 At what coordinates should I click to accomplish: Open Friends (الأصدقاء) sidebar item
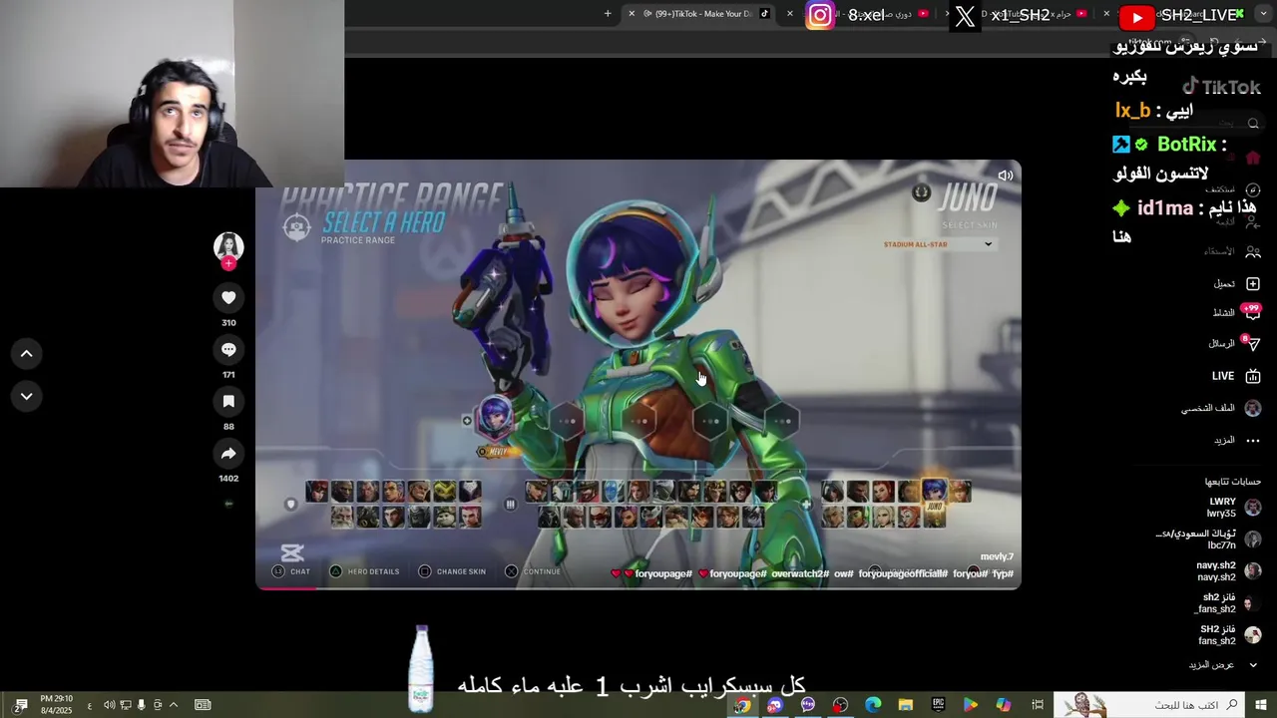(x=1233, y=251)
